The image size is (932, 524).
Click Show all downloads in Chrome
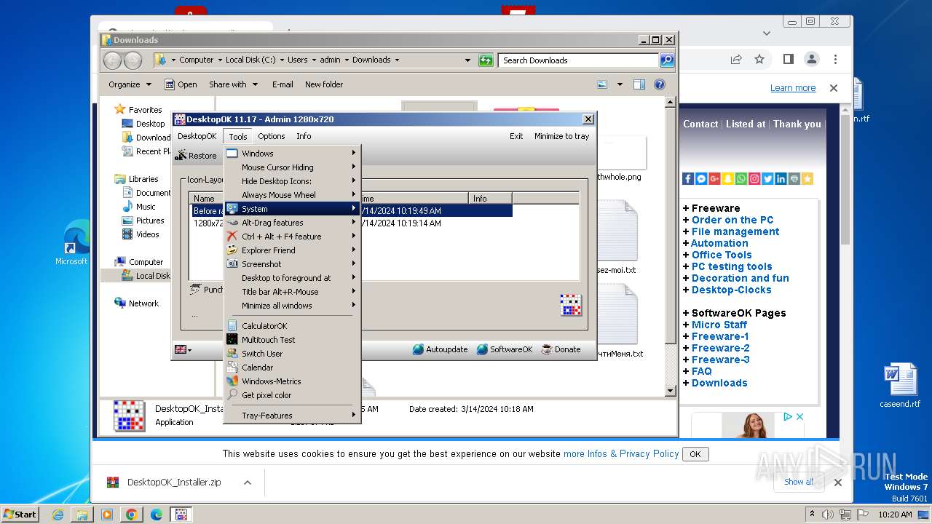pyautogui.click(x=799, y=482)
